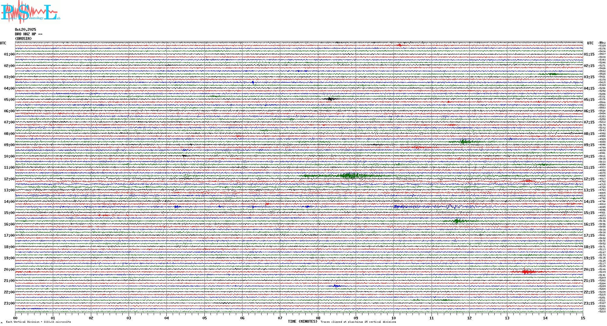
Task: Click the Oct20,2025 date label
Action: coord(25,30)
